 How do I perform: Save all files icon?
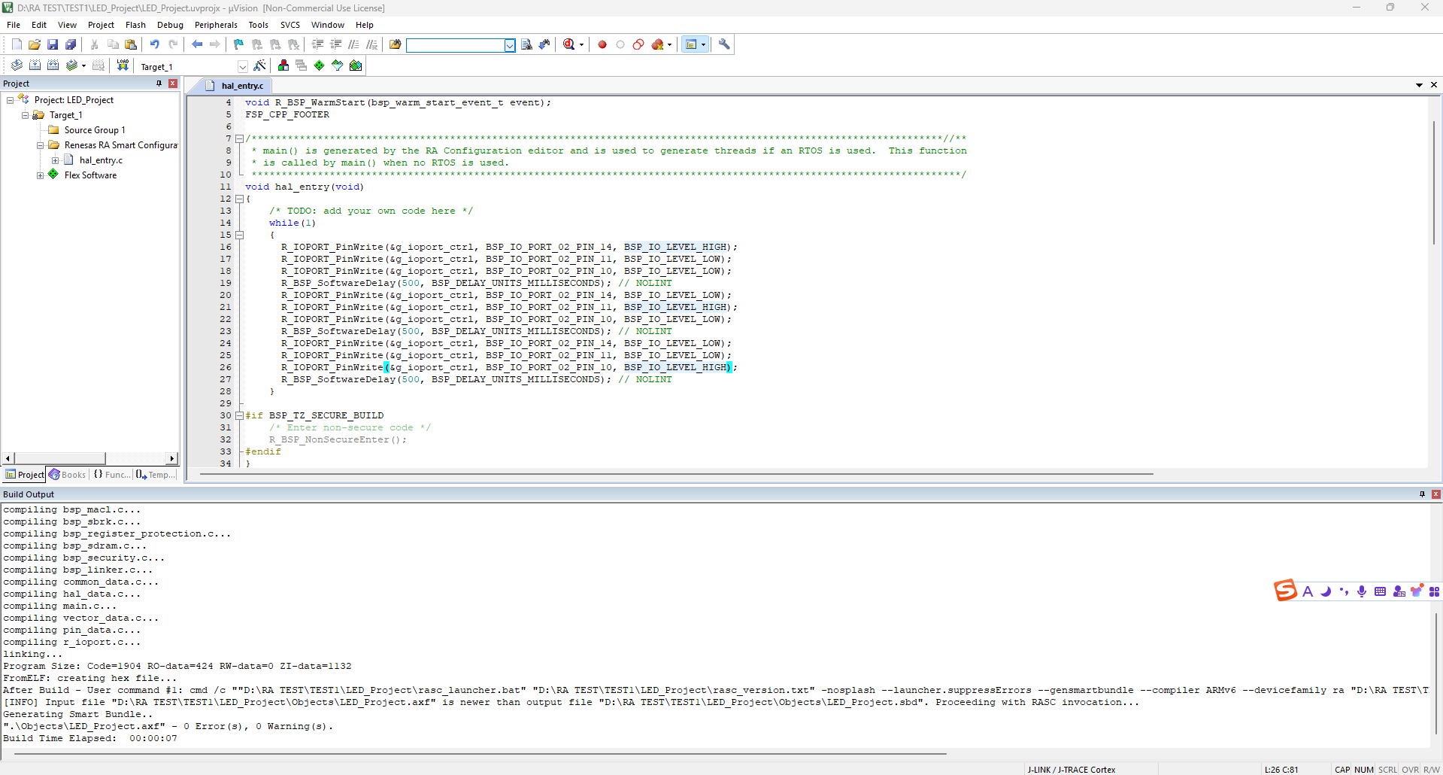pyautogui.click(x=71, y=44)
